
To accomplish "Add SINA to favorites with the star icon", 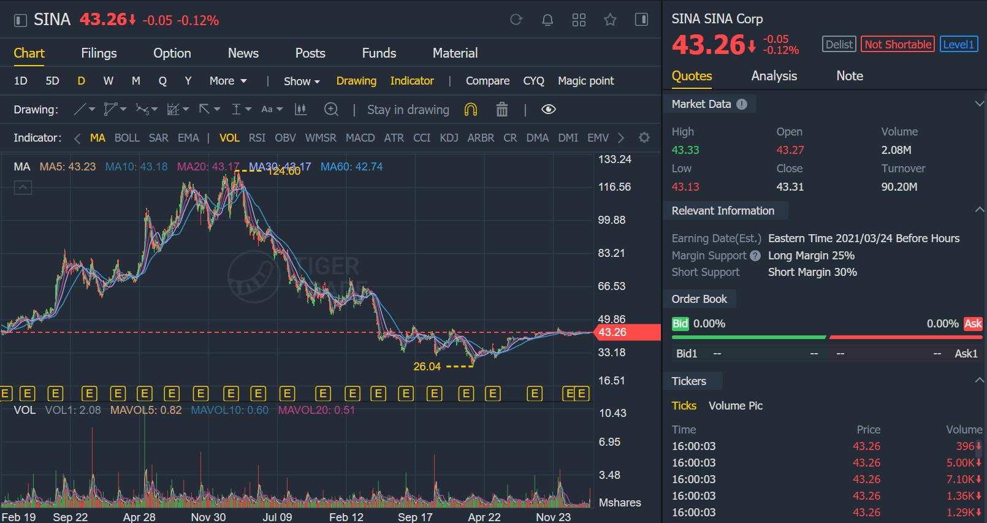I will click(610, 20).
